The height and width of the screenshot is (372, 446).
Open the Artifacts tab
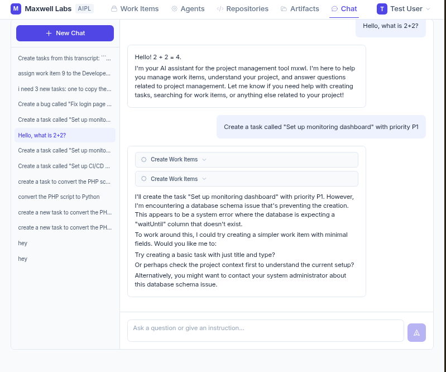coord(300,9)
